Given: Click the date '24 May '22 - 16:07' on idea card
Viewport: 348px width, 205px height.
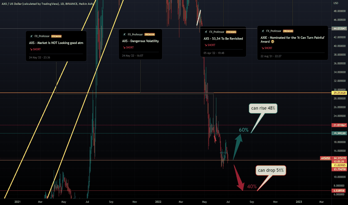Looking at the screenshot, I should pyautogui.click(x=133, y=56).
